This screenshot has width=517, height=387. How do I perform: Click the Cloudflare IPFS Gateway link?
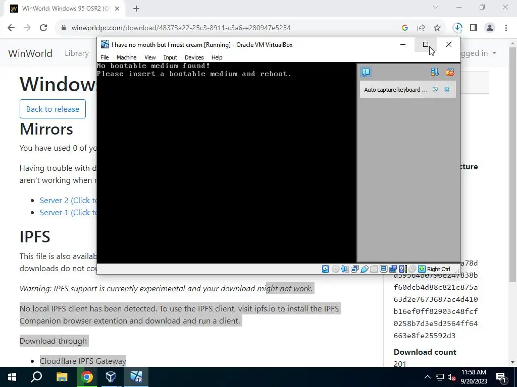click(x=83, y=361)
